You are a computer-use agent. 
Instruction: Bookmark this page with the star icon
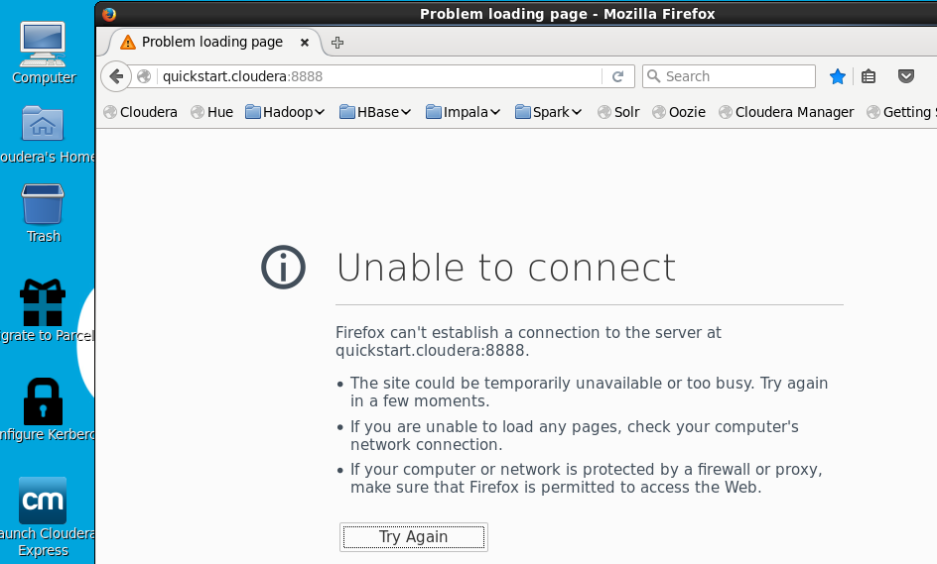[x=837, y=76]
